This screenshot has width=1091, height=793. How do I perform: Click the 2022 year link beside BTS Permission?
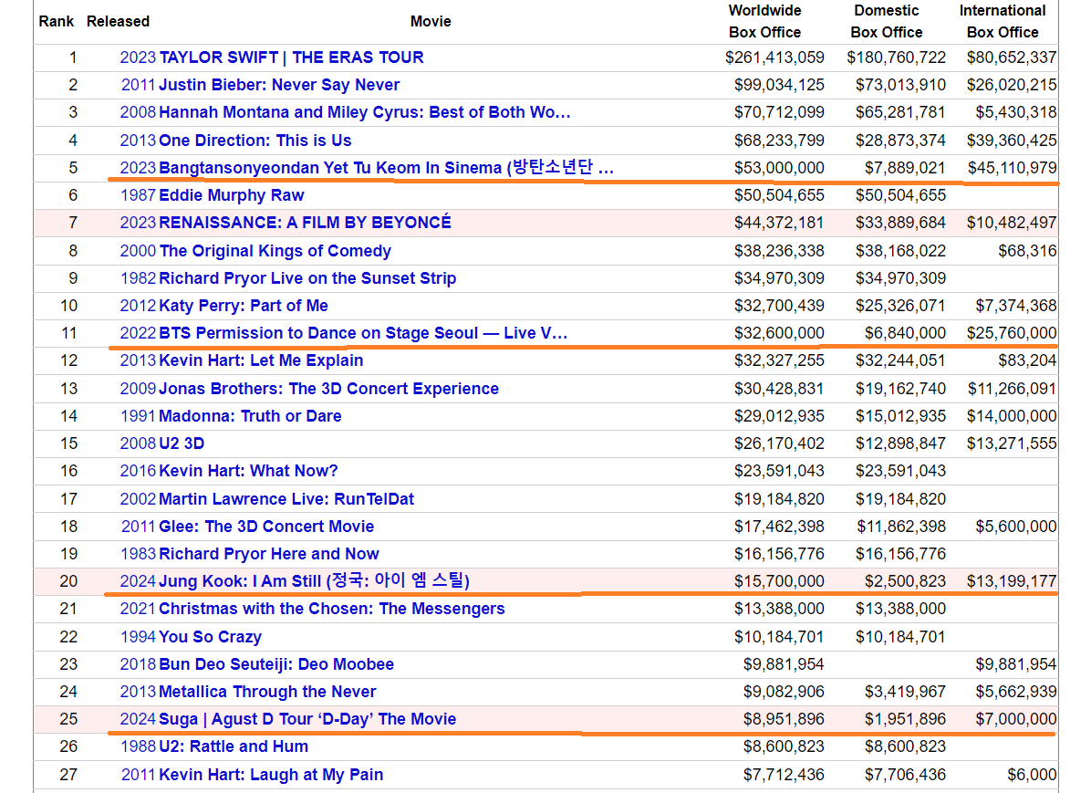click(x=138, y=333)
